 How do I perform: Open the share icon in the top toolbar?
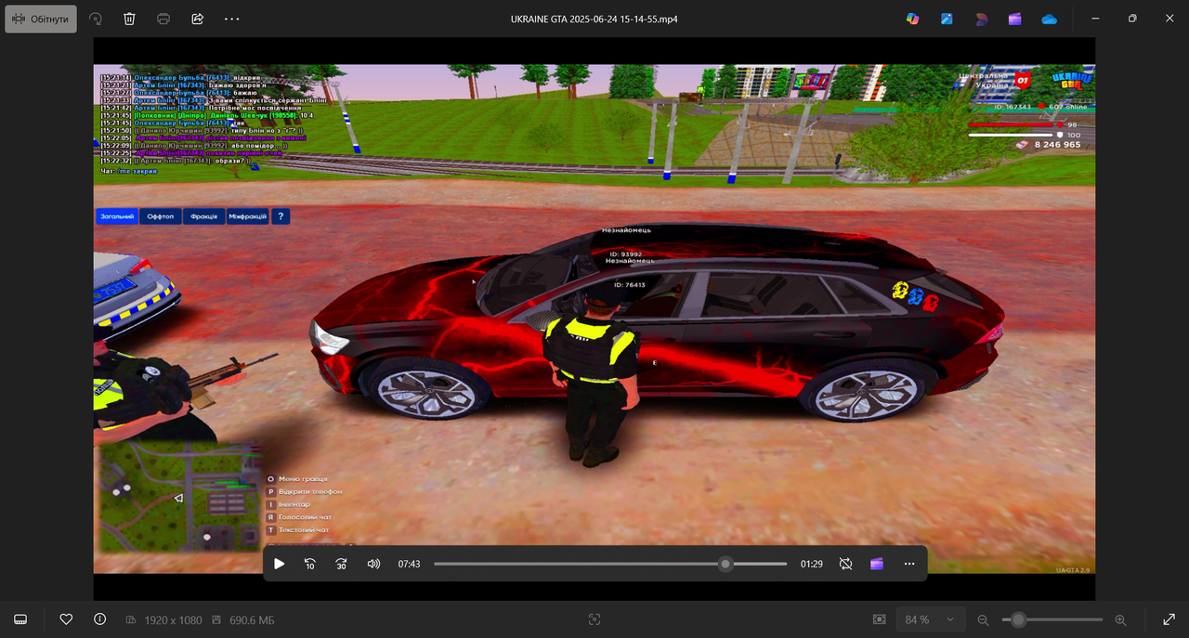(197, 19)
